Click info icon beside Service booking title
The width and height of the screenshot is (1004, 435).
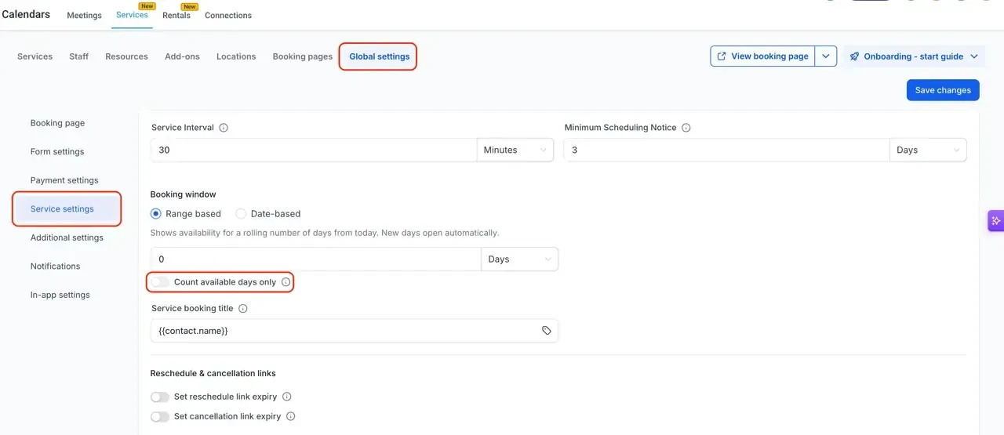point(243,309)
